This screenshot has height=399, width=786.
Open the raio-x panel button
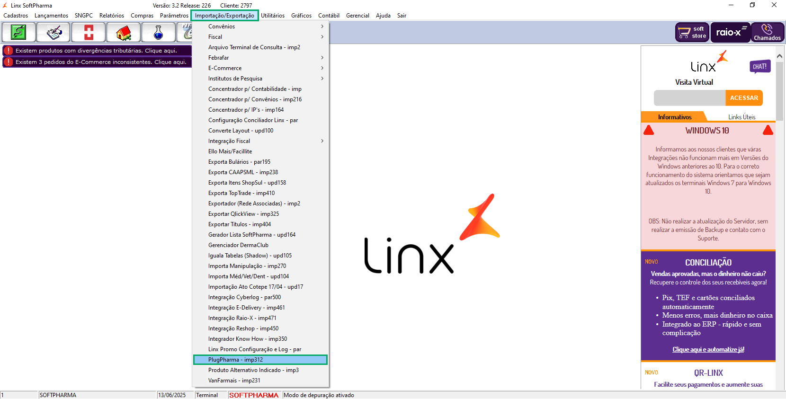pyautogui.click(x=730, y=32)
